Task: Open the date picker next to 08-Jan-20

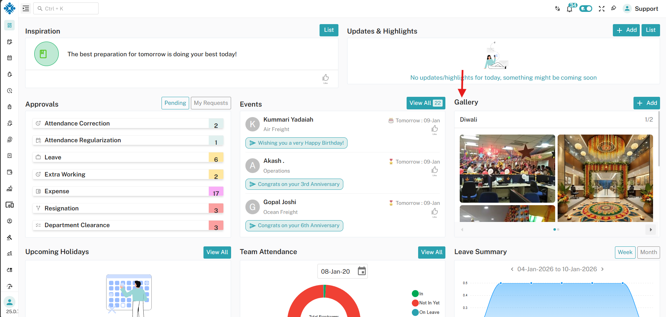Action: click(x=362, y=271)
